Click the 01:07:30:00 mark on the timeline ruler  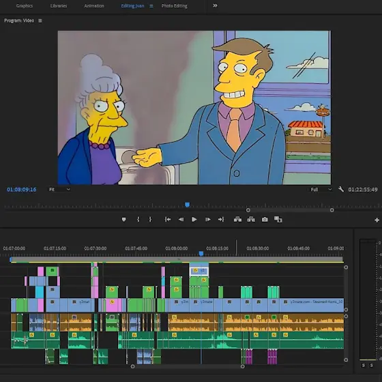pos(95,248)
